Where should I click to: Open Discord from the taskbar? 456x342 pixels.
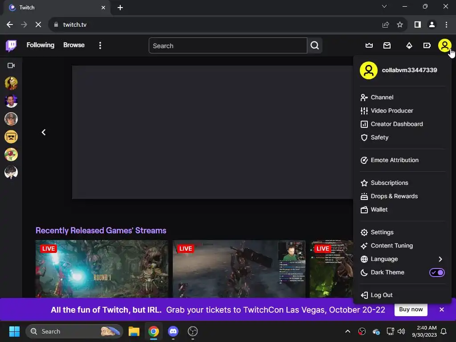click(173, 331)
